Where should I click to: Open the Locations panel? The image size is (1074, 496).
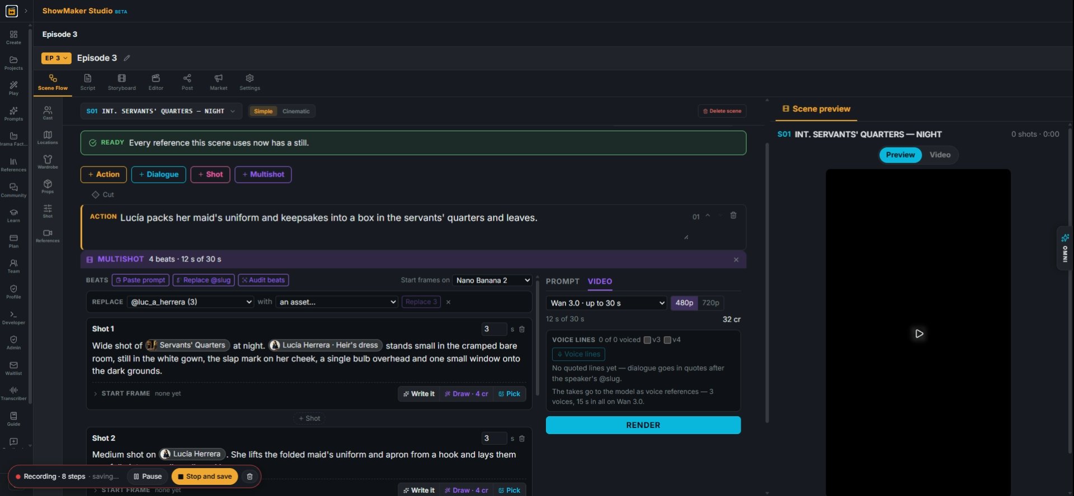pyautogui.click(x=48, y=138)
